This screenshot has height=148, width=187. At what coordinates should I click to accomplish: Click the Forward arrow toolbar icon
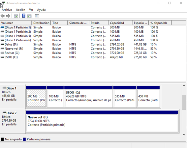(8, 16)
